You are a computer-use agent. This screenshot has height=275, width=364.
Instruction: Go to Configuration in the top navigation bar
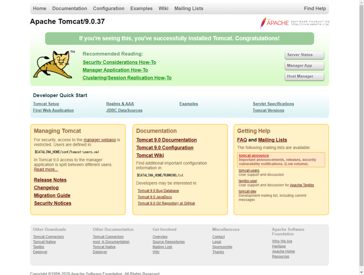point(108,9)
